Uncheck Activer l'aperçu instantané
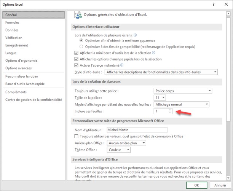Screen dimensions: 233x191 coord(76,65)
